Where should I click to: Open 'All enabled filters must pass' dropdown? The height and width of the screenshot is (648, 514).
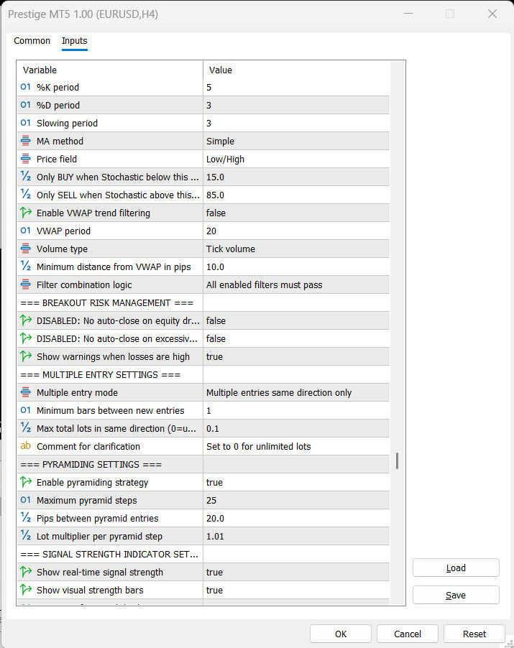click(296, 284)
